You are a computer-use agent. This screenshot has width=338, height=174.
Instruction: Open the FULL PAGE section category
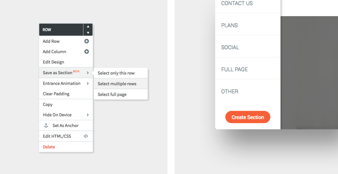pyautogui.click(x=248, y=69)
